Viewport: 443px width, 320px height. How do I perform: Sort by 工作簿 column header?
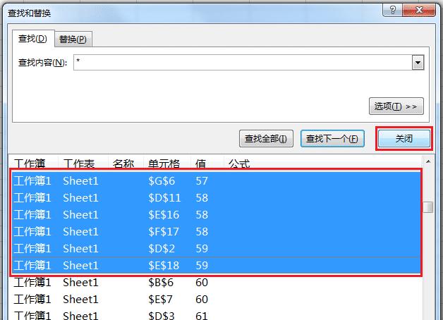[x=33, y=163]
